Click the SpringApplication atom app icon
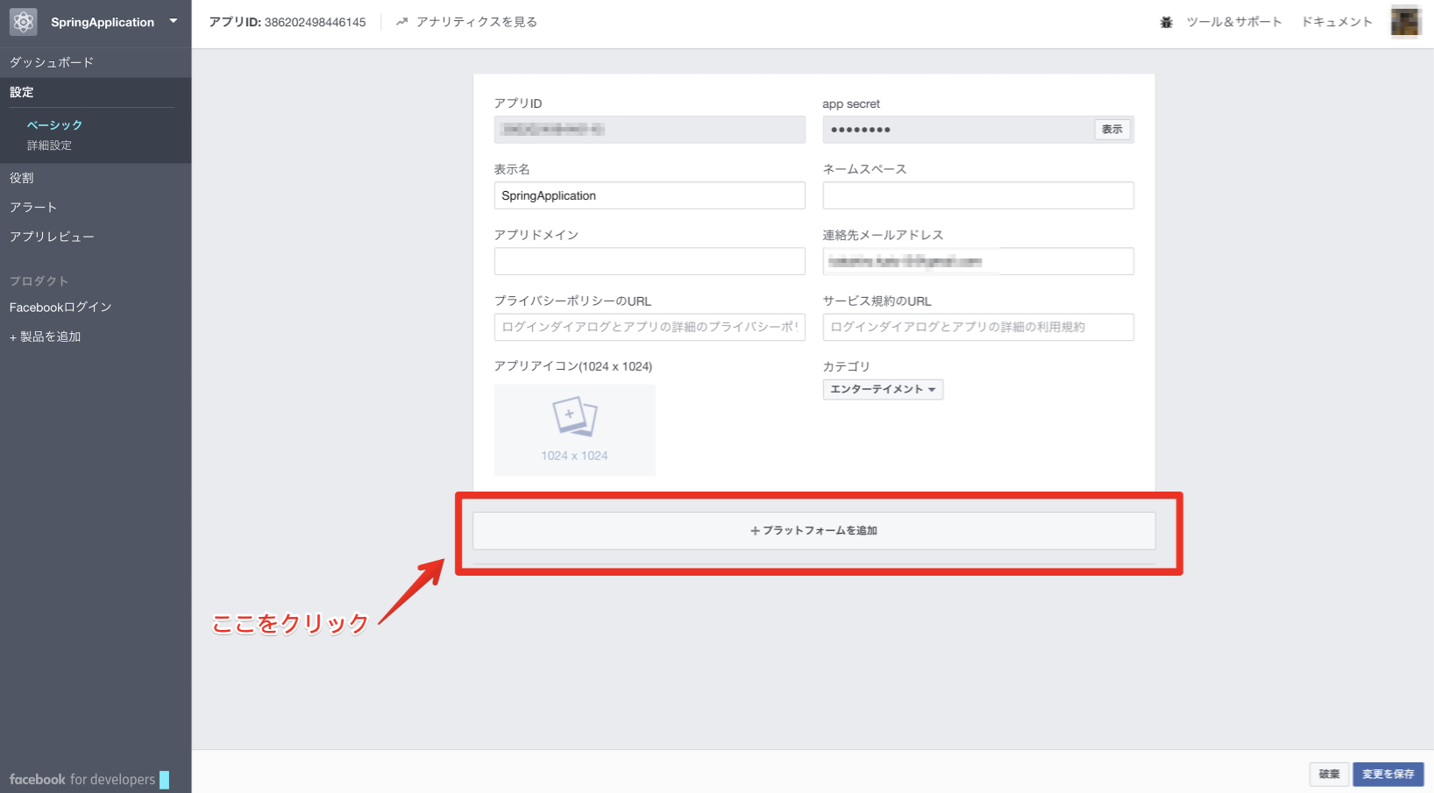This screenshot has width=1434, height=793. tap(24, 22)
